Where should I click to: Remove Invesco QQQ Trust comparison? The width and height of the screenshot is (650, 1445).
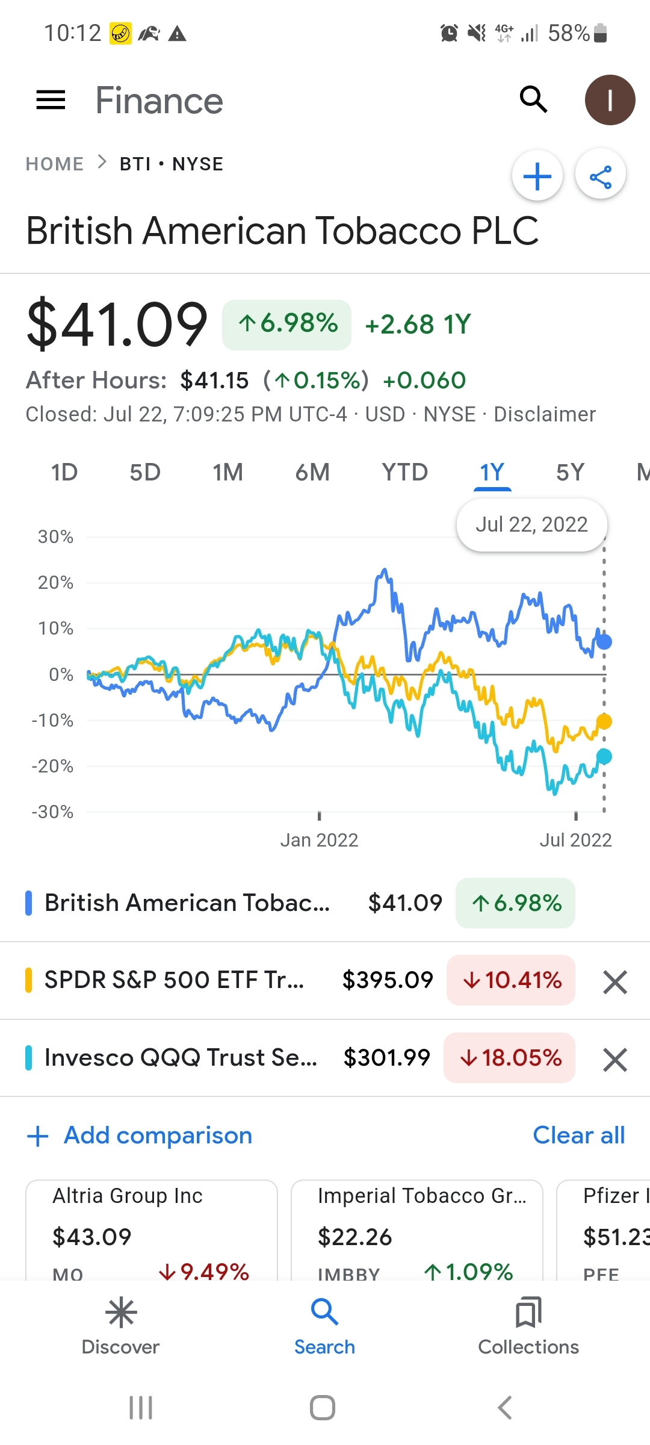615,1060
